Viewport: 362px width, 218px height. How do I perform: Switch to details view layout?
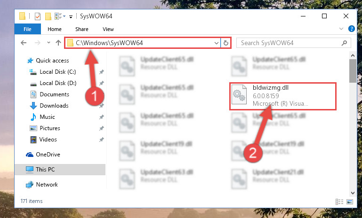click(x=339, y=202)
